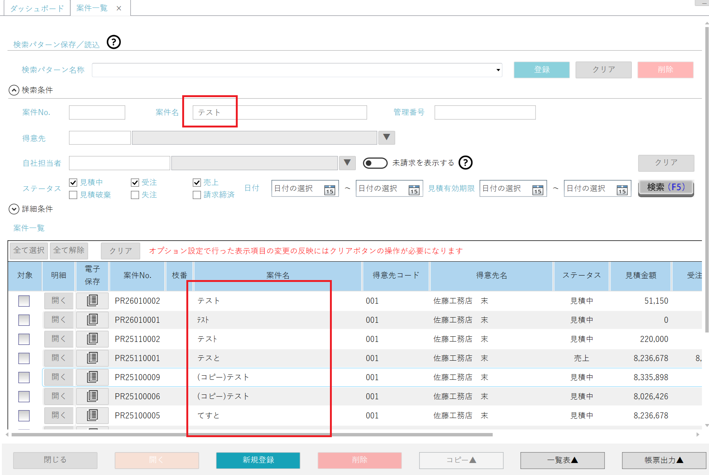This screenshot has height=475, width=709.
Task: Click help icon beside 検索パターン保存/読込
Action: (114, 42)
